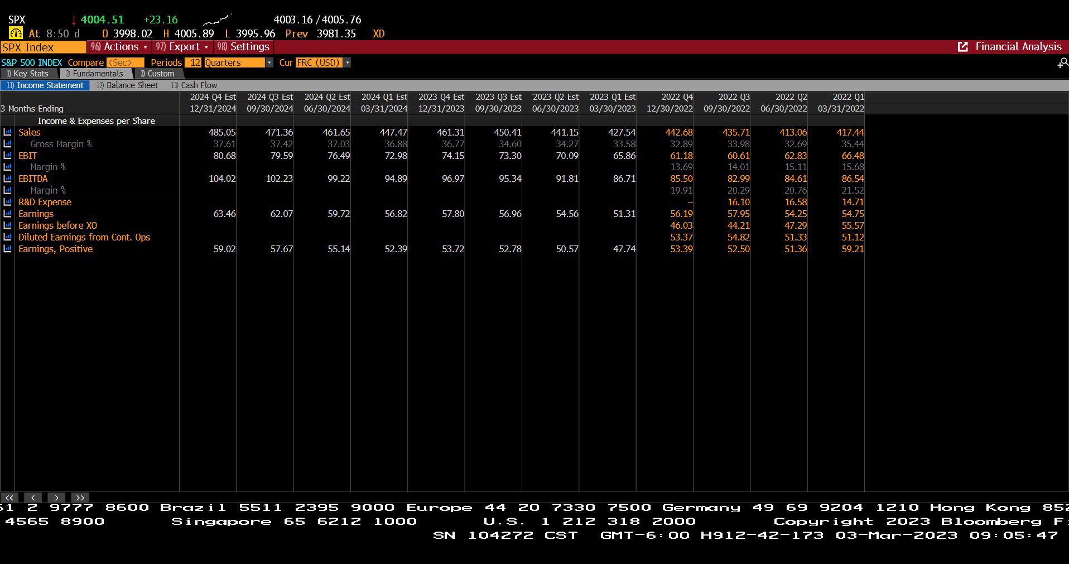Click the search magnifier icon at top right
1069x564 pixels.
pos(1063,63)
